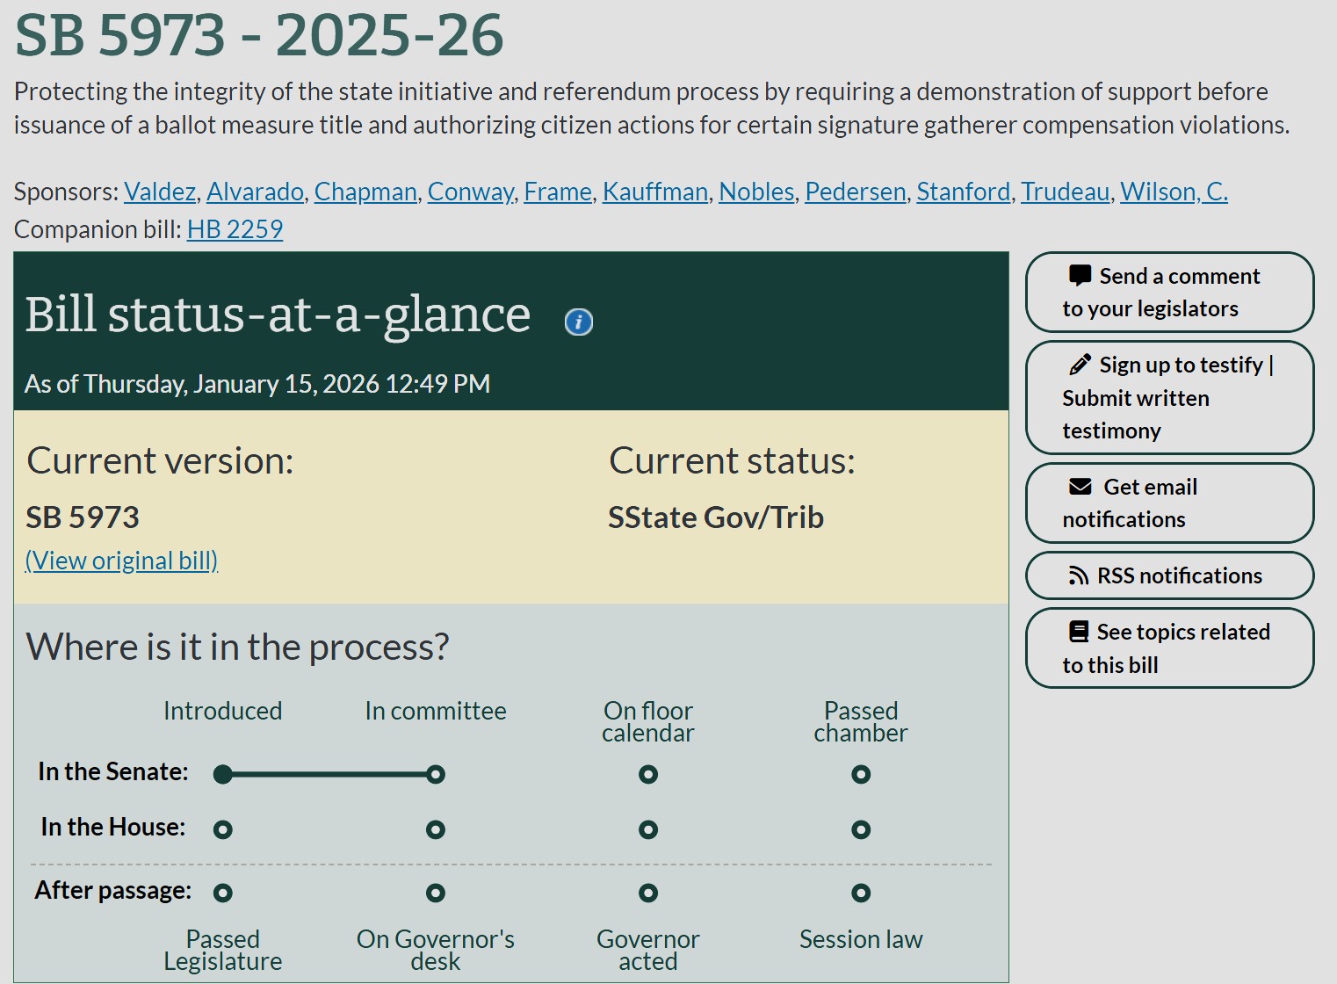Click Governor acted marker
The width and height of the screenshot is (1337, 984).
point(648,893)
